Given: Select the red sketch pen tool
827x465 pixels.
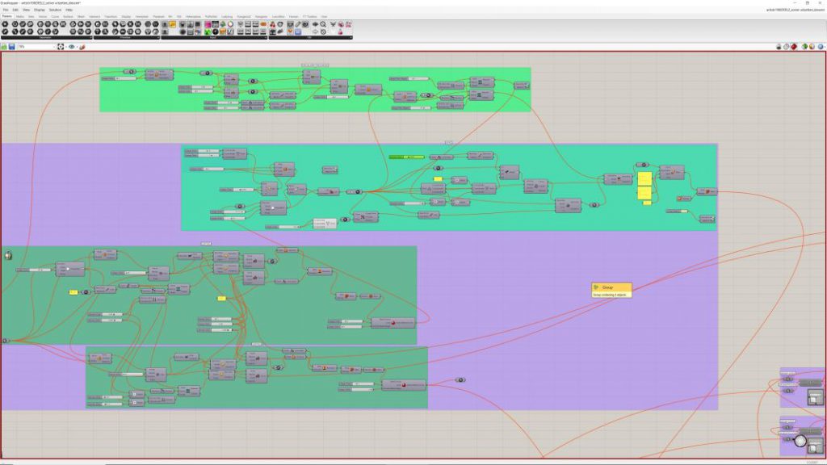Looking at the screenshot, I should pyautogui.click(x=82, y=47).
